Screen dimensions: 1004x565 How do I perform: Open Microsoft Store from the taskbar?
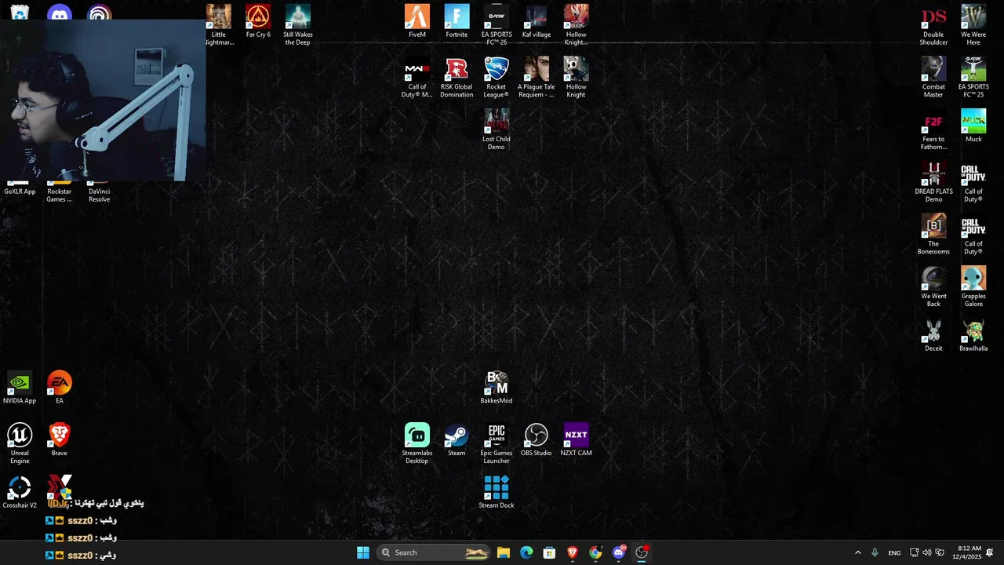[x=549, y=552]
